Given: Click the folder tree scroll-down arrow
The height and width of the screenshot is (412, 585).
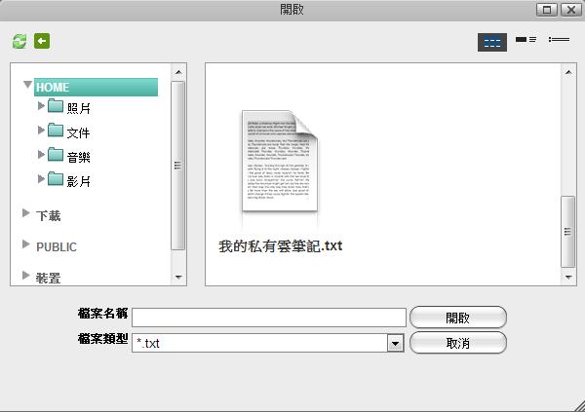Looking at the screenshot, I should pyautogui.click(x=177, y=277).
